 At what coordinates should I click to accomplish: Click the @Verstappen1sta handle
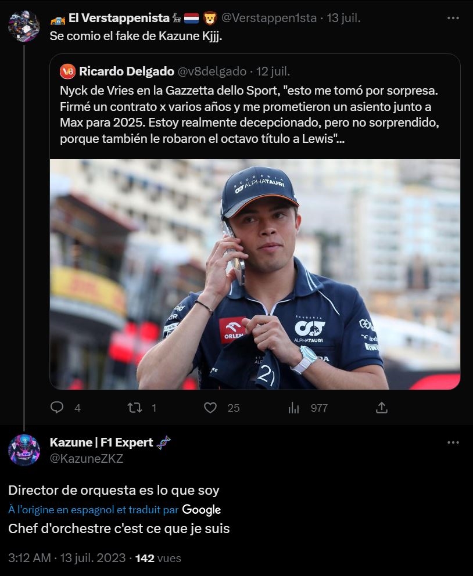[268, 18]
